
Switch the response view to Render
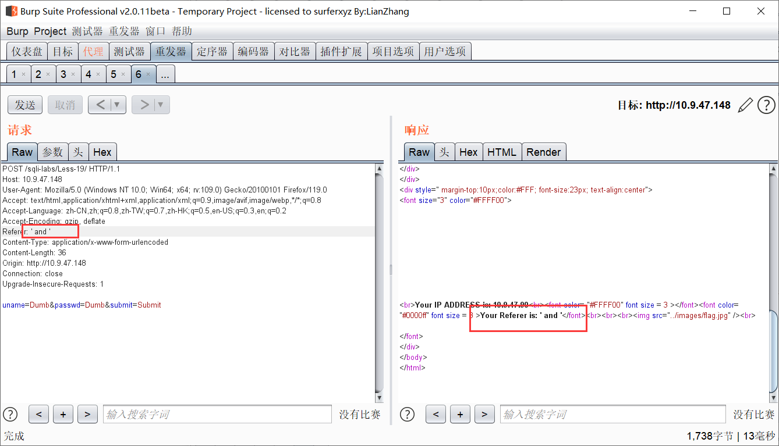(544, 152)
